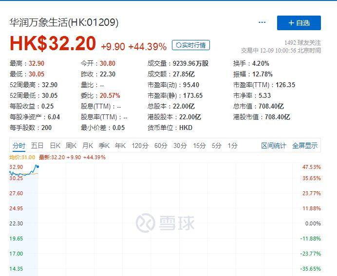Viewport: 337px width, 276px height.
Task: Click the 全屏显示 fullscreen link
Action: pos(305,146)
